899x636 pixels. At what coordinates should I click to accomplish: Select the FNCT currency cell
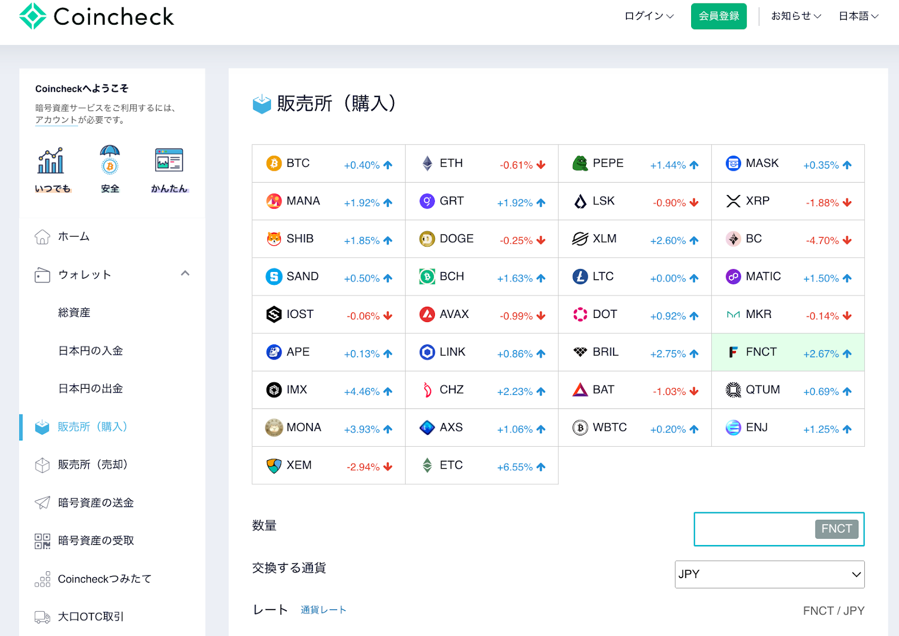click(788, 352)
